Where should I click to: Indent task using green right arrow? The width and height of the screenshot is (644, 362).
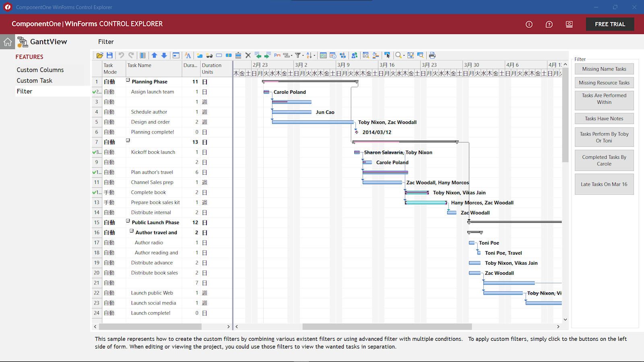tap(267, 55)
